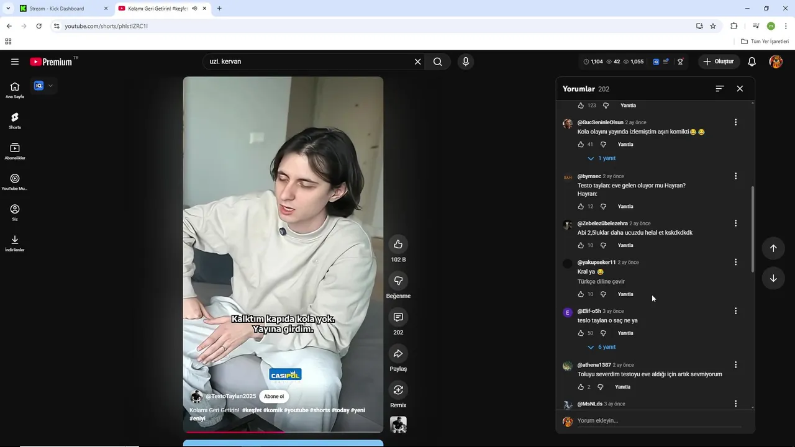Like the @Elif-o5h comment
The width and height of the screenshot is (795, 447).
pyautogui.click(x=581, y=333)
